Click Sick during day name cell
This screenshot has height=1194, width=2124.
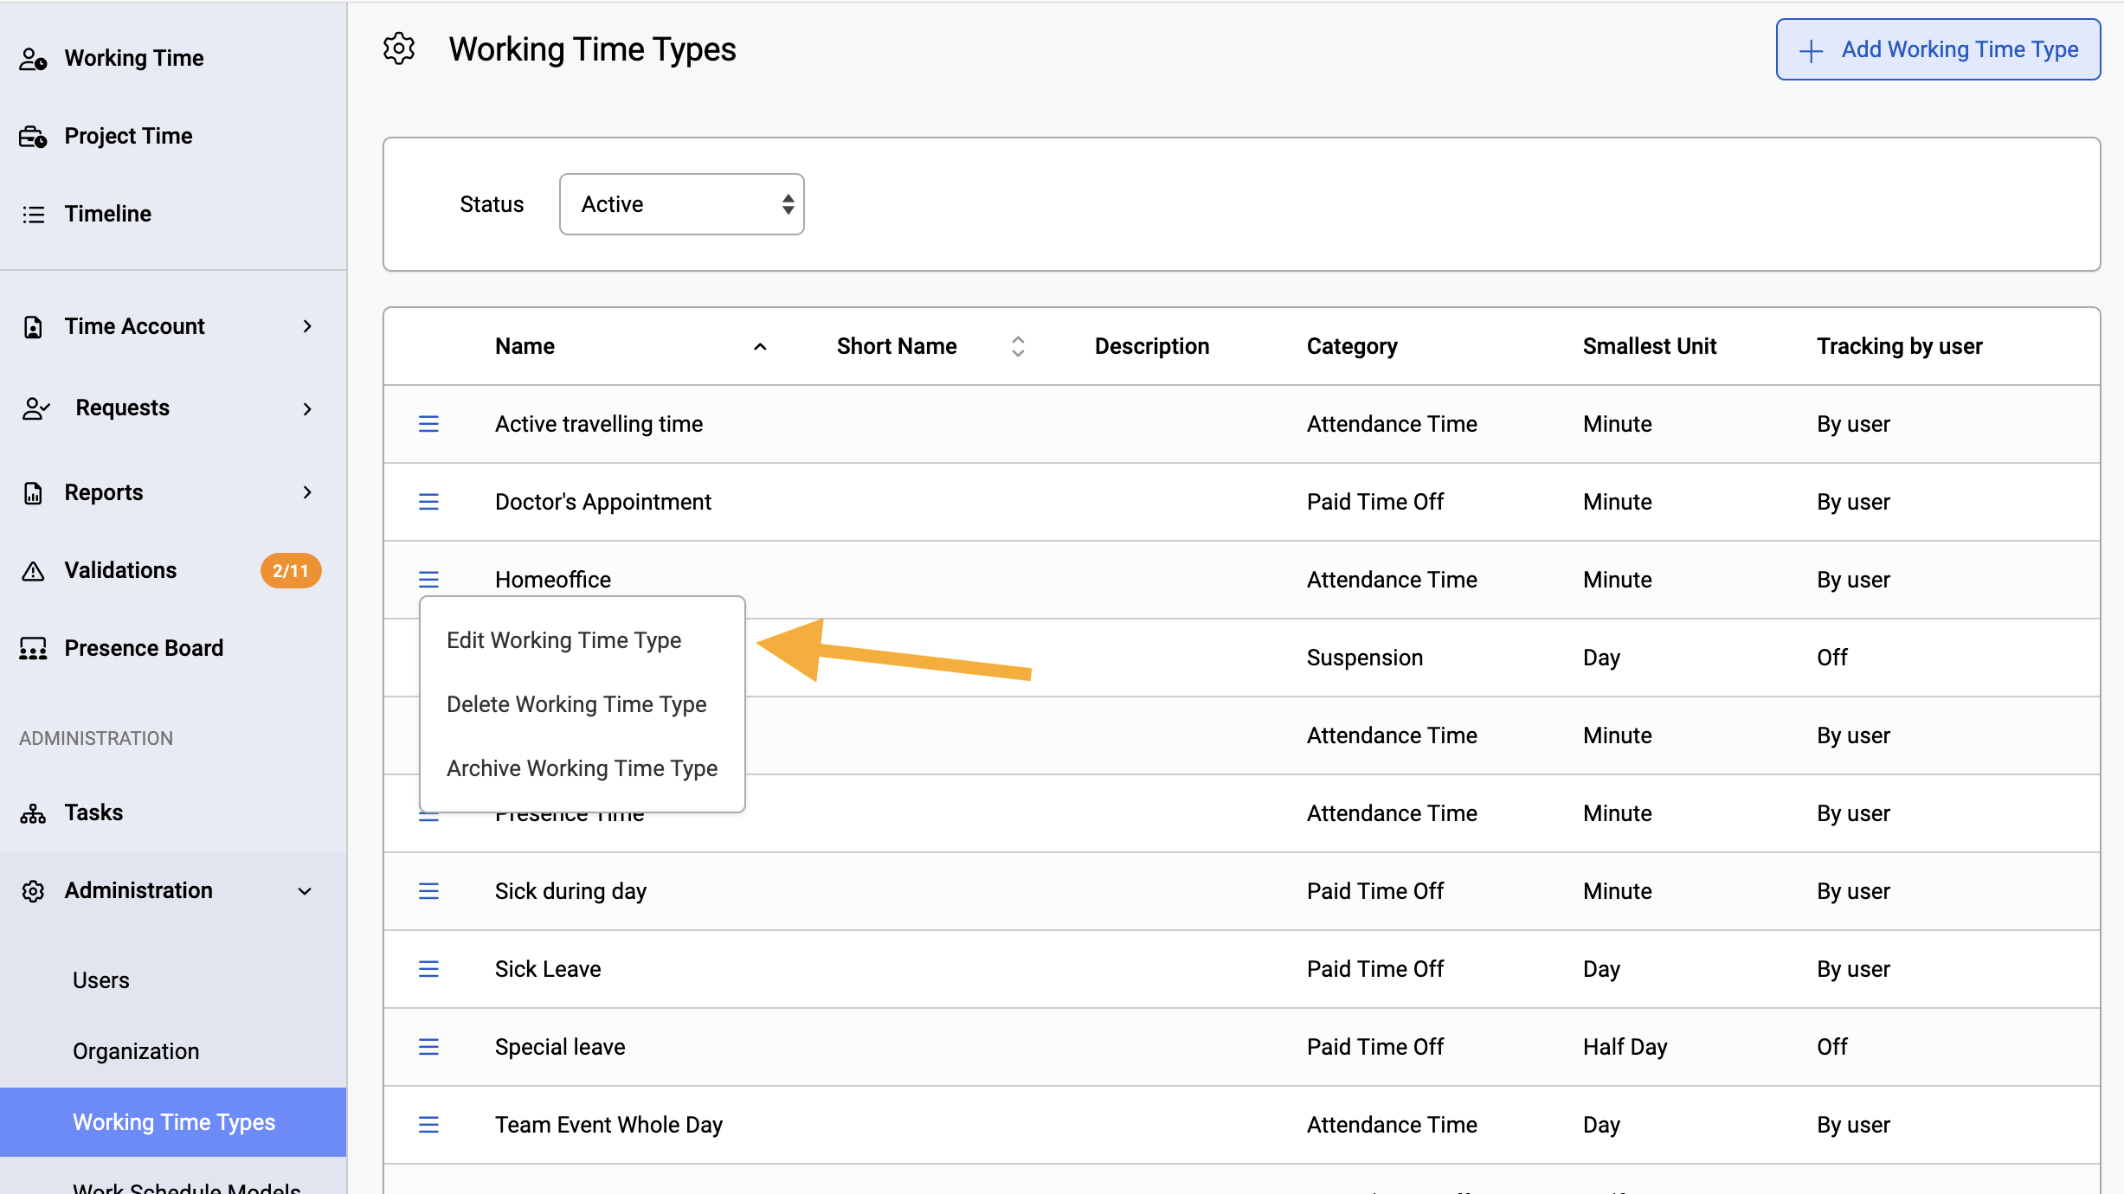570,891
